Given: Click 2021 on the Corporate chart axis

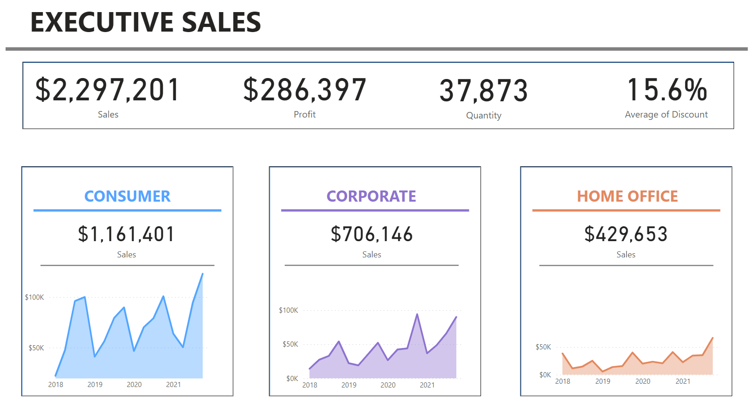Looking at the screenshot, I should (427, 385).
